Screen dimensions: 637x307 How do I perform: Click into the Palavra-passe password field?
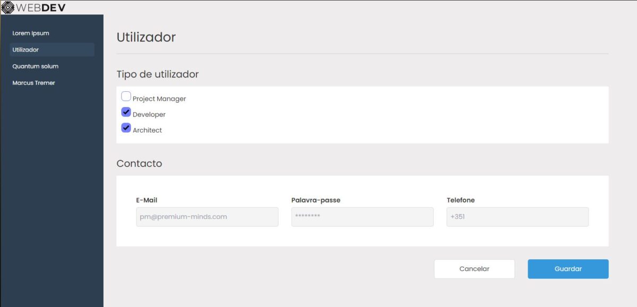pos(362,217)
